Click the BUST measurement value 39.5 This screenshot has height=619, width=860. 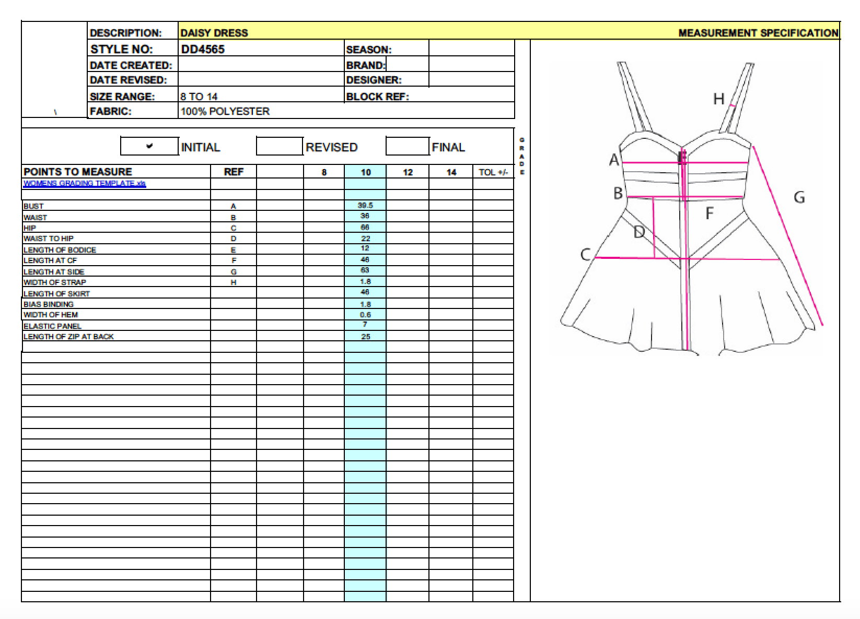[366, 205]
